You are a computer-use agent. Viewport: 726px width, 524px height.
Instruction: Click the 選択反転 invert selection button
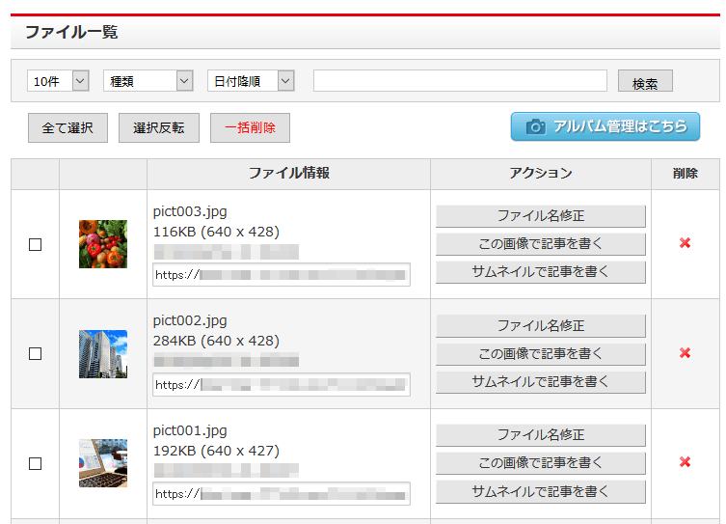(x=159, y=128)
